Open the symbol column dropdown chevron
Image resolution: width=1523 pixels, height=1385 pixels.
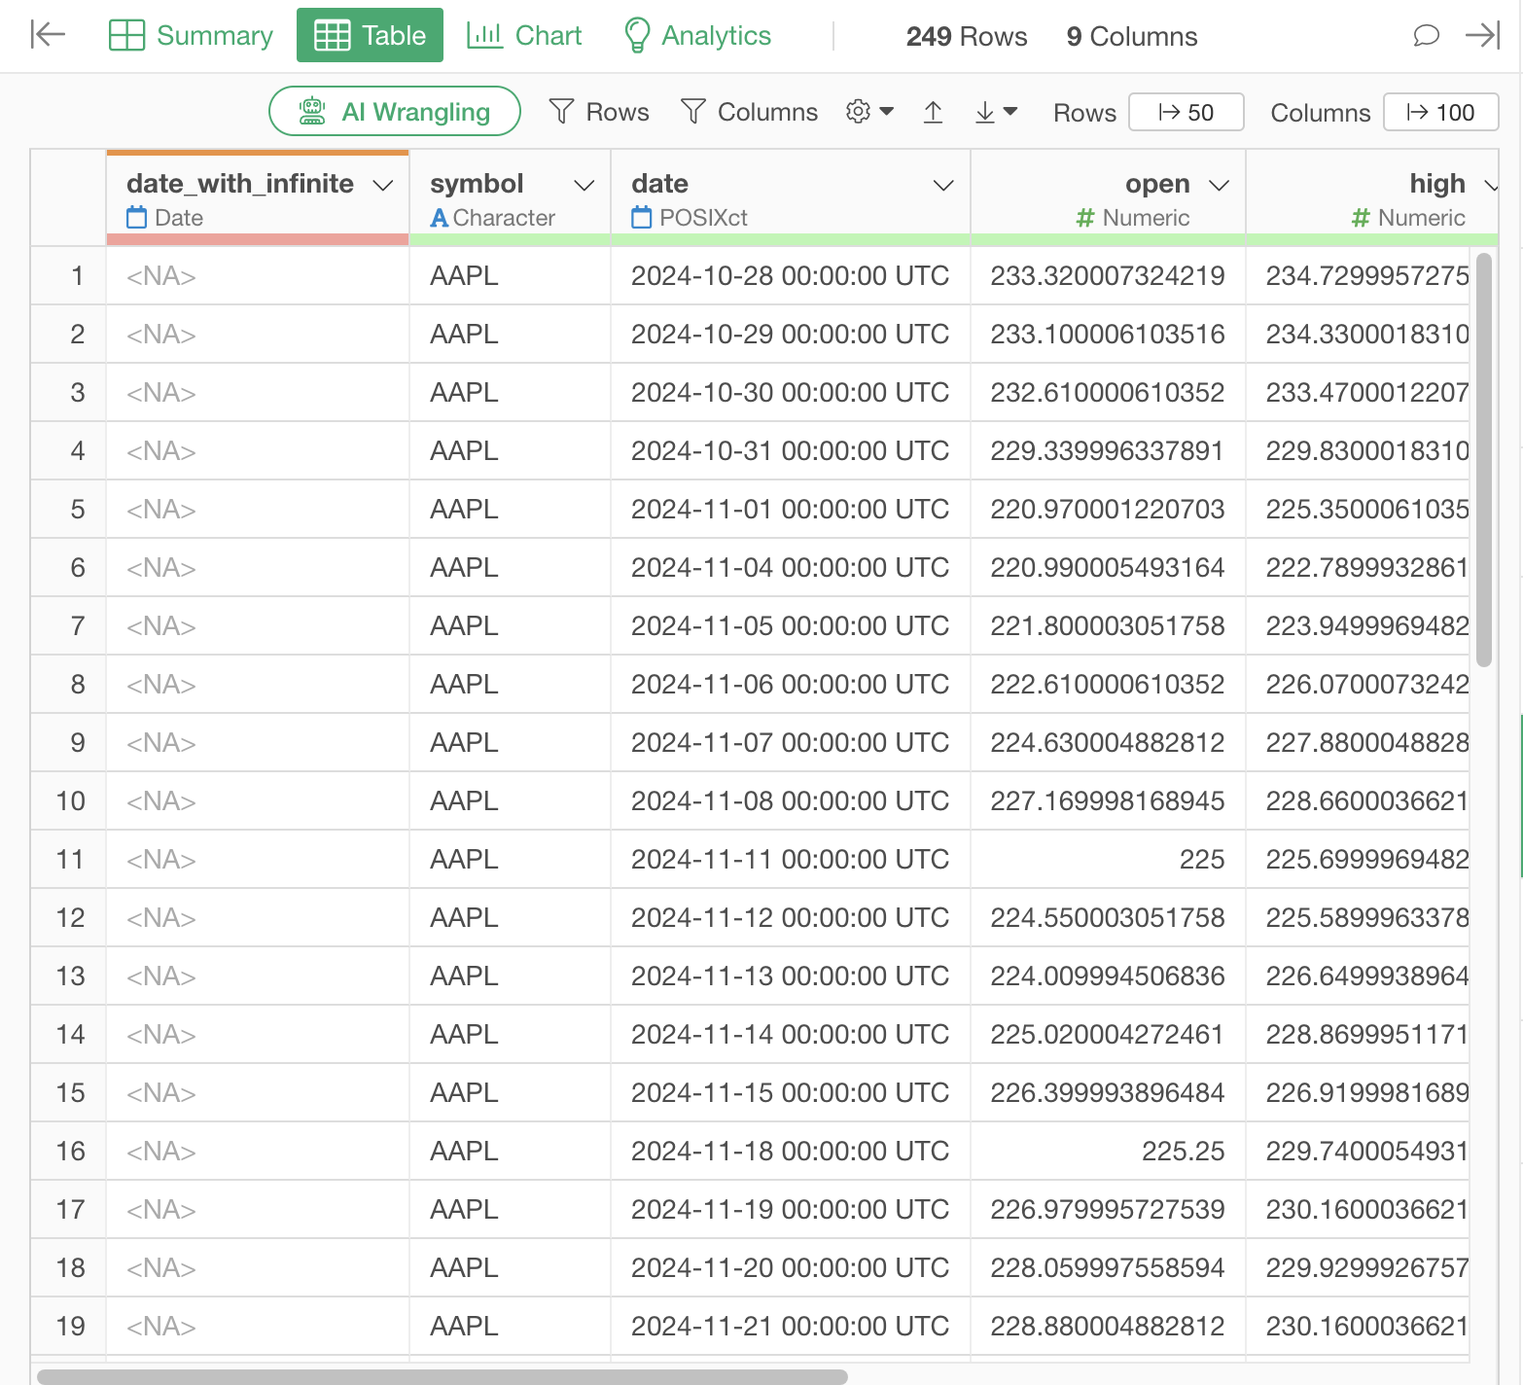[584, 185]
